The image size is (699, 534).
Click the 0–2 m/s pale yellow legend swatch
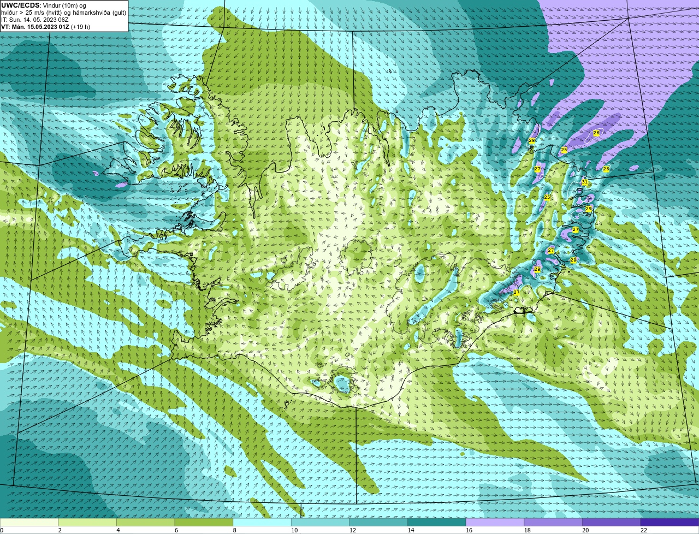29,523
